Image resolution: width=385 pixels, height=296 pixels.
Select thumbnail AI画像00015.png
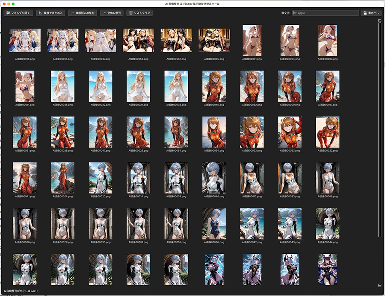[x=25, y=41]
